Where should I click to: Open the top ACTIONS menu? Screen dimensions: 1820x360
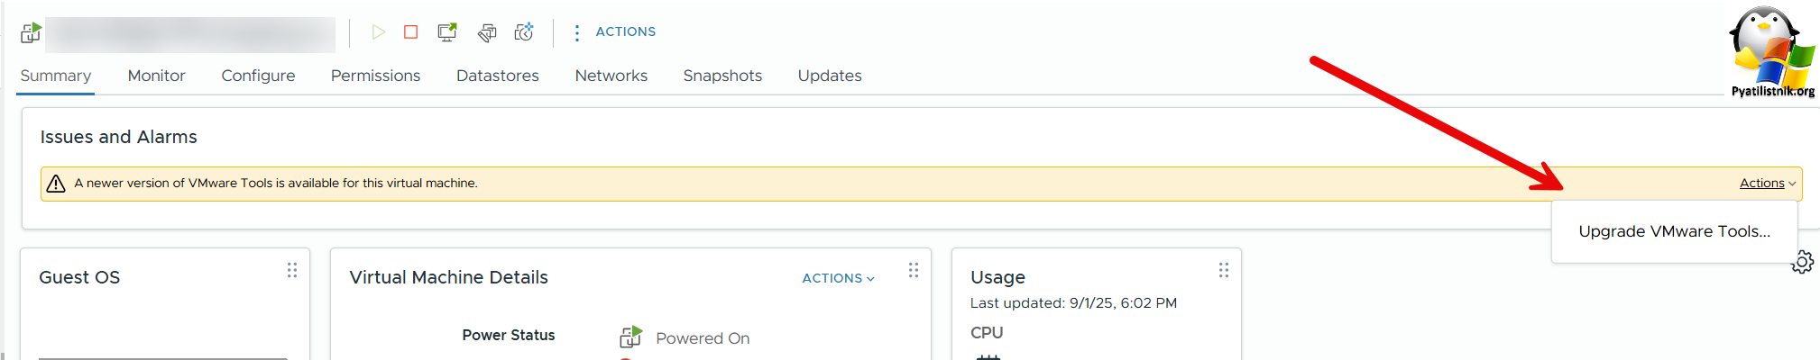point(615,32)
